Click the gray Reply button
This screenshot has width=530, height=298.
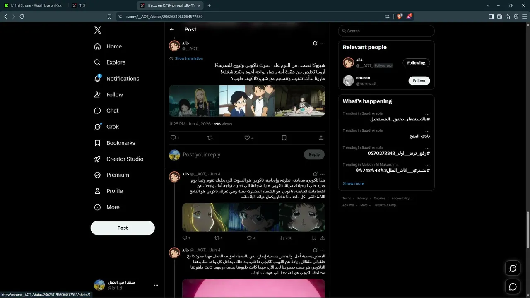[x=314, y=155]
